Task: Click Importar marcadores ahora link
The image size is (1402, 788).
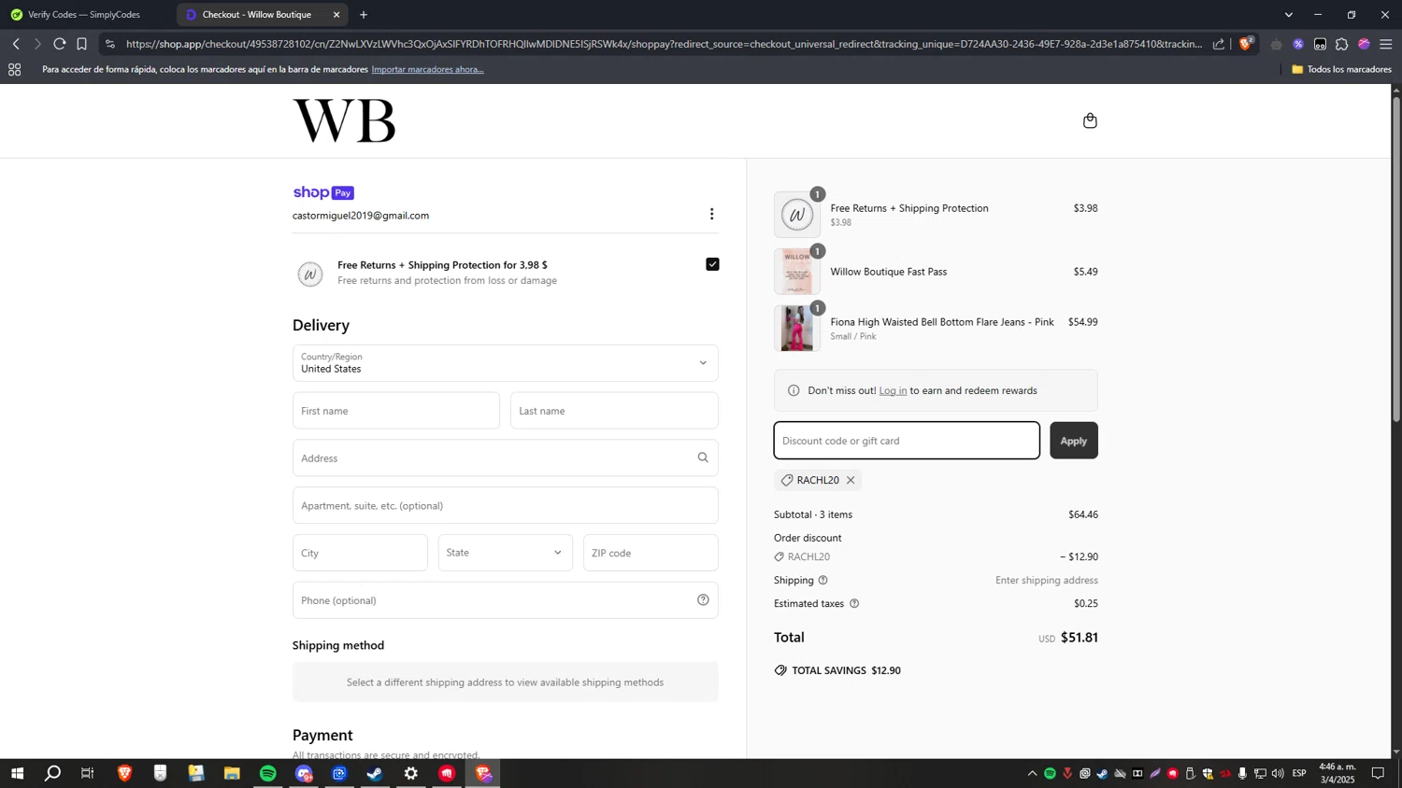Action: click(427, 69)
